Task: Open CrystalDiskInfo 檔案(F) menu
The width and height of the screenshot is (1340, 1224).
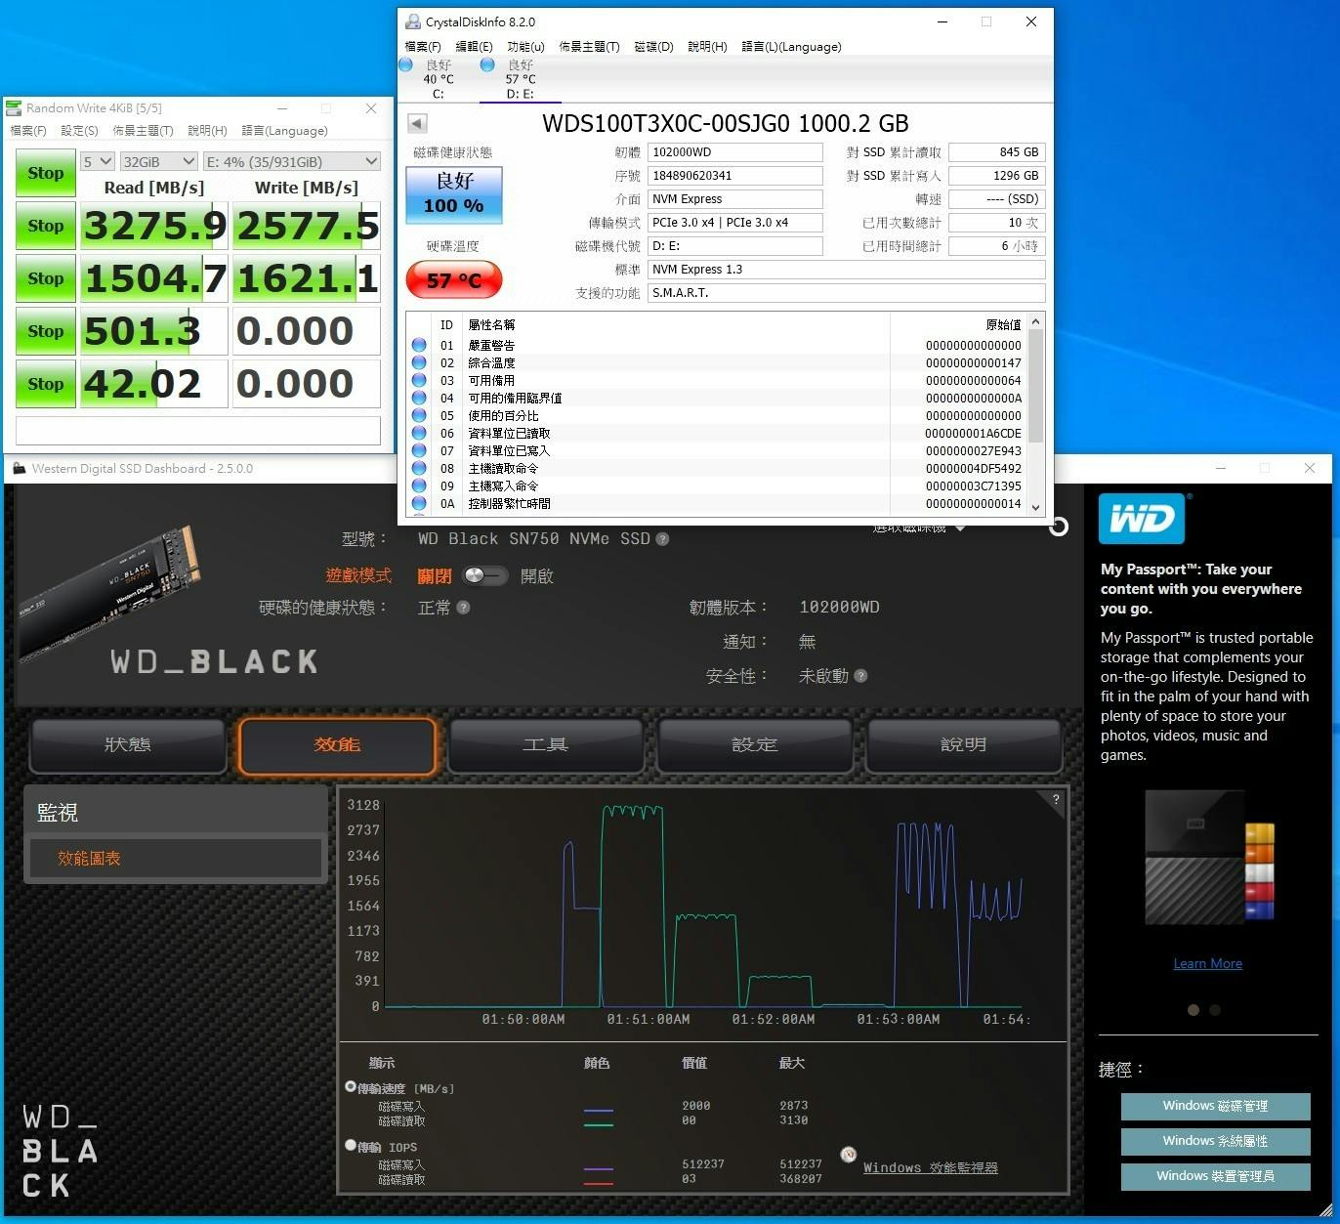Action: point(423,47)
